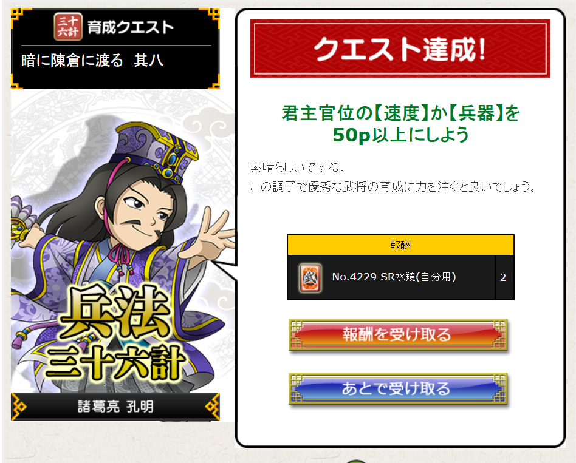Click the 素晴らしいですね dialogue text
Viewport: 576px width, 463px height.
pos(298,167)
